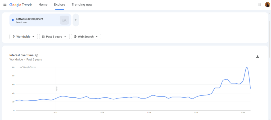
Task: Open the Past 5 years time range dropdown
Action: 54,37
